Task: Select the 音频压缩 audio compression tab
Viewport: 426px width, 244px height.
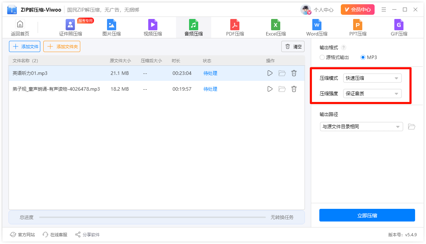Action: point(194,28)
